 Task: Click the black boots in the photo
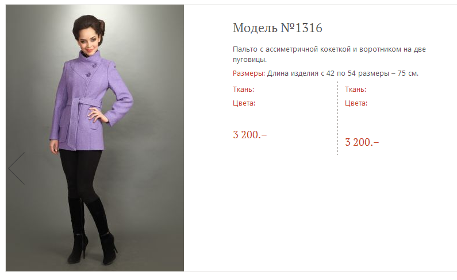pyautogui.click(x=92, y=231)
